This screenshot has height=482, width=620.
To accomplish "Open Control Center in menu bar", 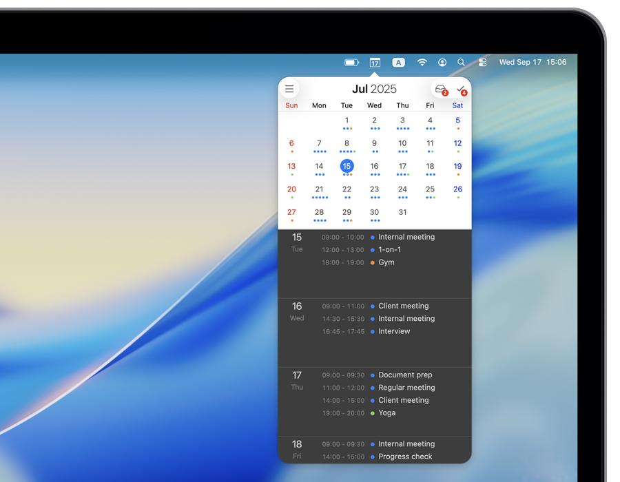I will [x=482, y=63].
